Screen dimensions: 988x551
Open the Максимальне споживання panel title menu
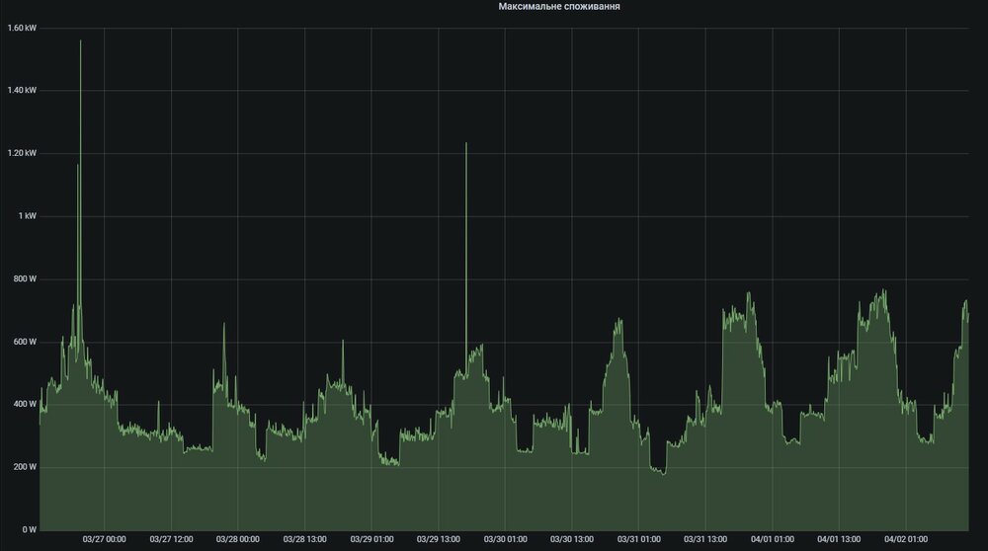[x=552, y=7]
